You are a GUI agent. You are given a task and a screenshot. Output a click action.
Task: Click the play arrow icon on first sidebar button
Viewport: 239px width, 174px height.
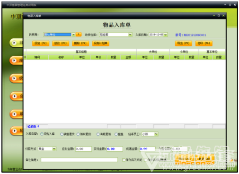click(14, 43)
